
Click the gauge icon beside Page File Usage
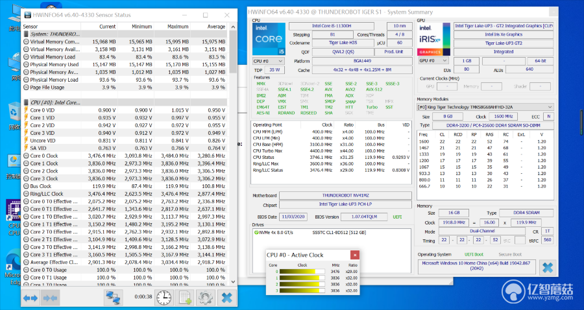pyautogui.click(x=26, y=88)
